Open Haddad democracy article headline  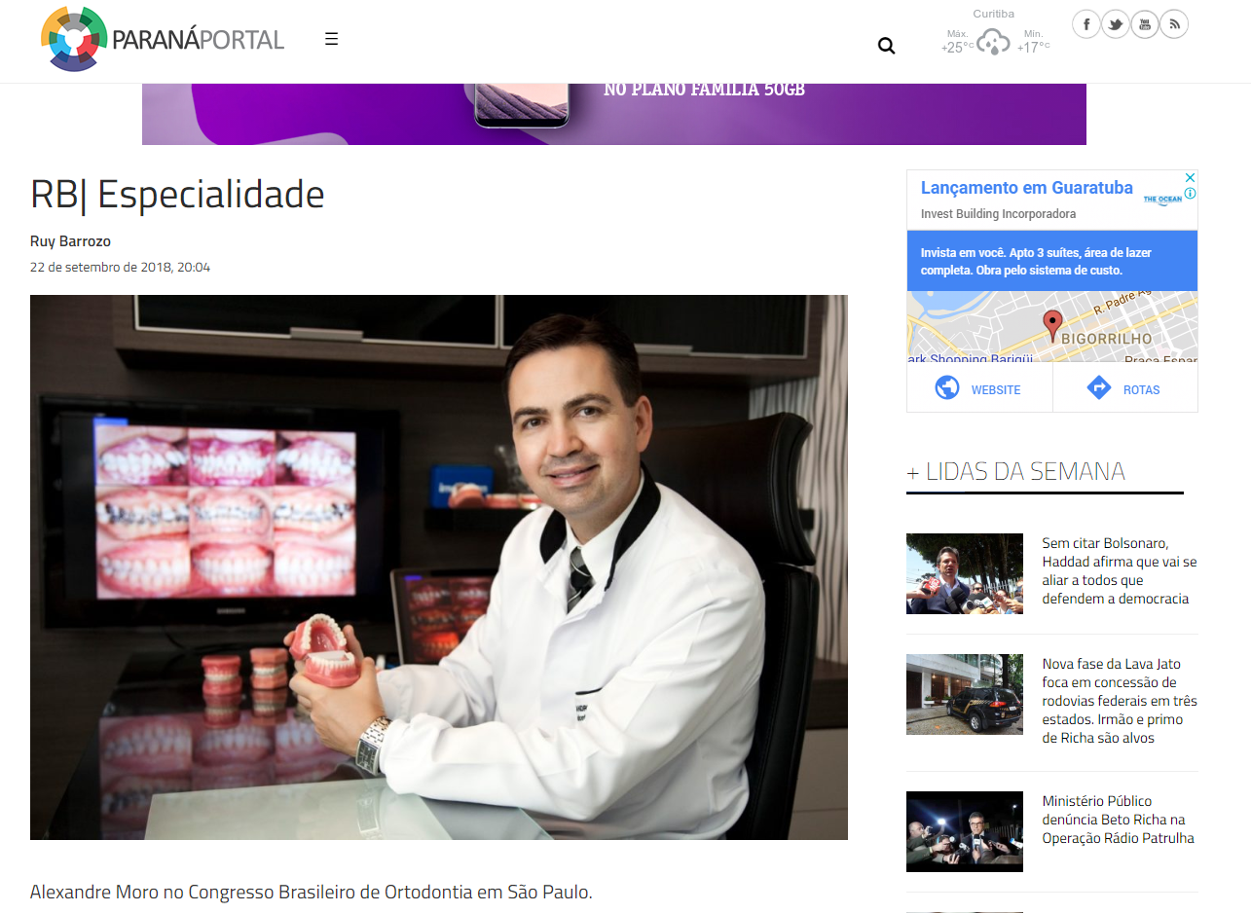pos(1119,571)
